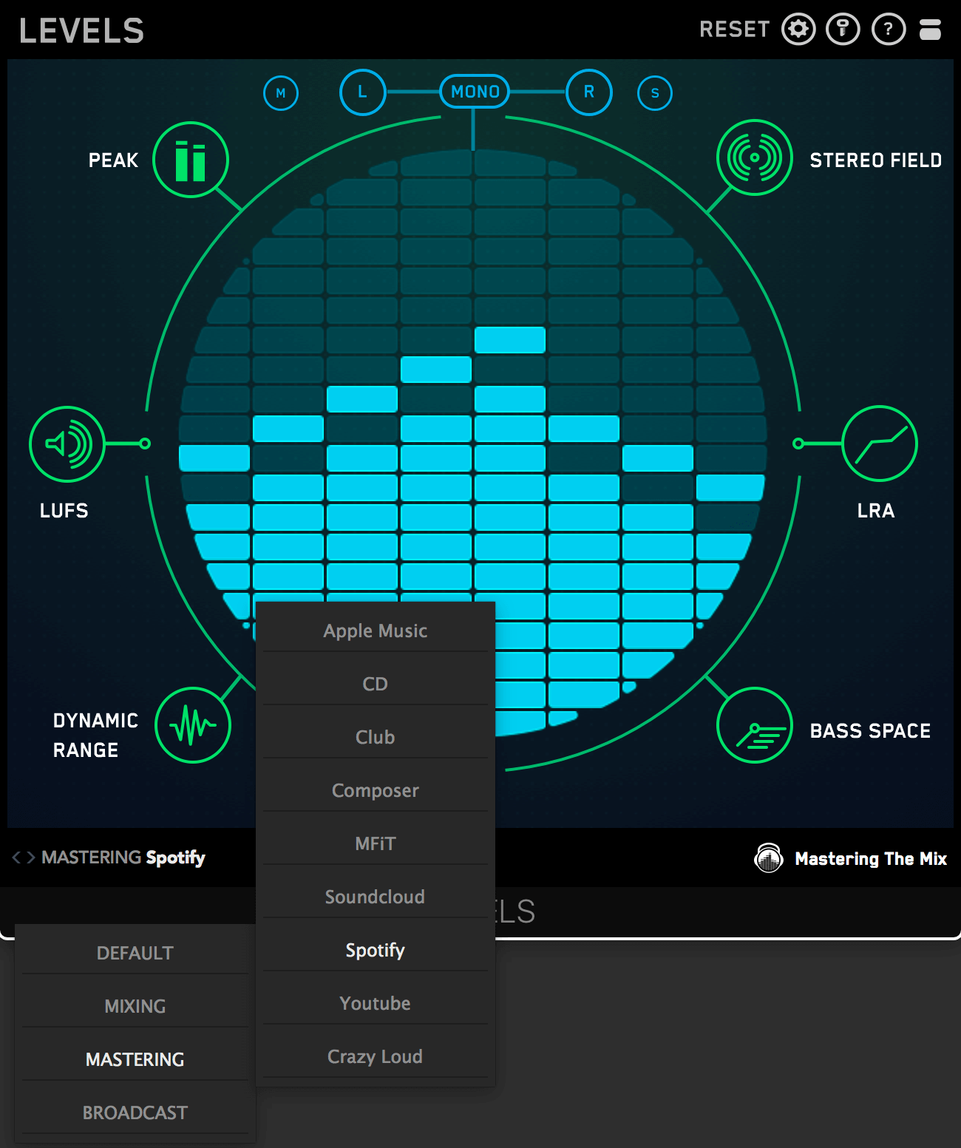Enable Mid channel monitoring M button
This screenshot has width=961, height=1148.
click(x=281, y=93)
